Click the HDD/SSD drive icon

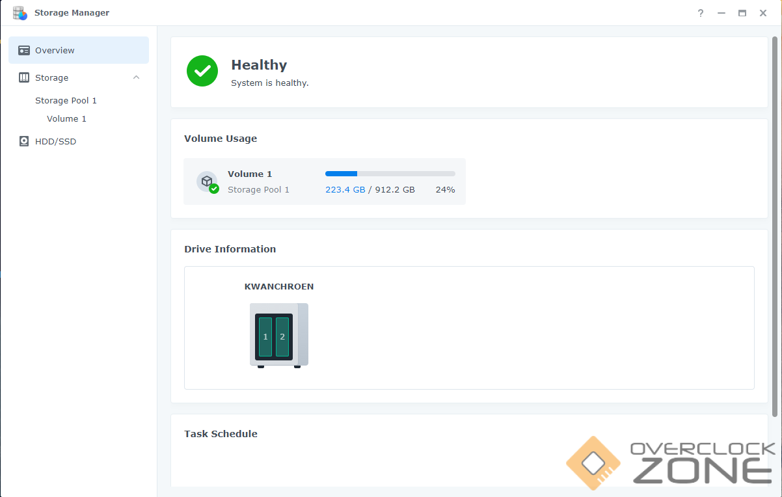(24, 141)
